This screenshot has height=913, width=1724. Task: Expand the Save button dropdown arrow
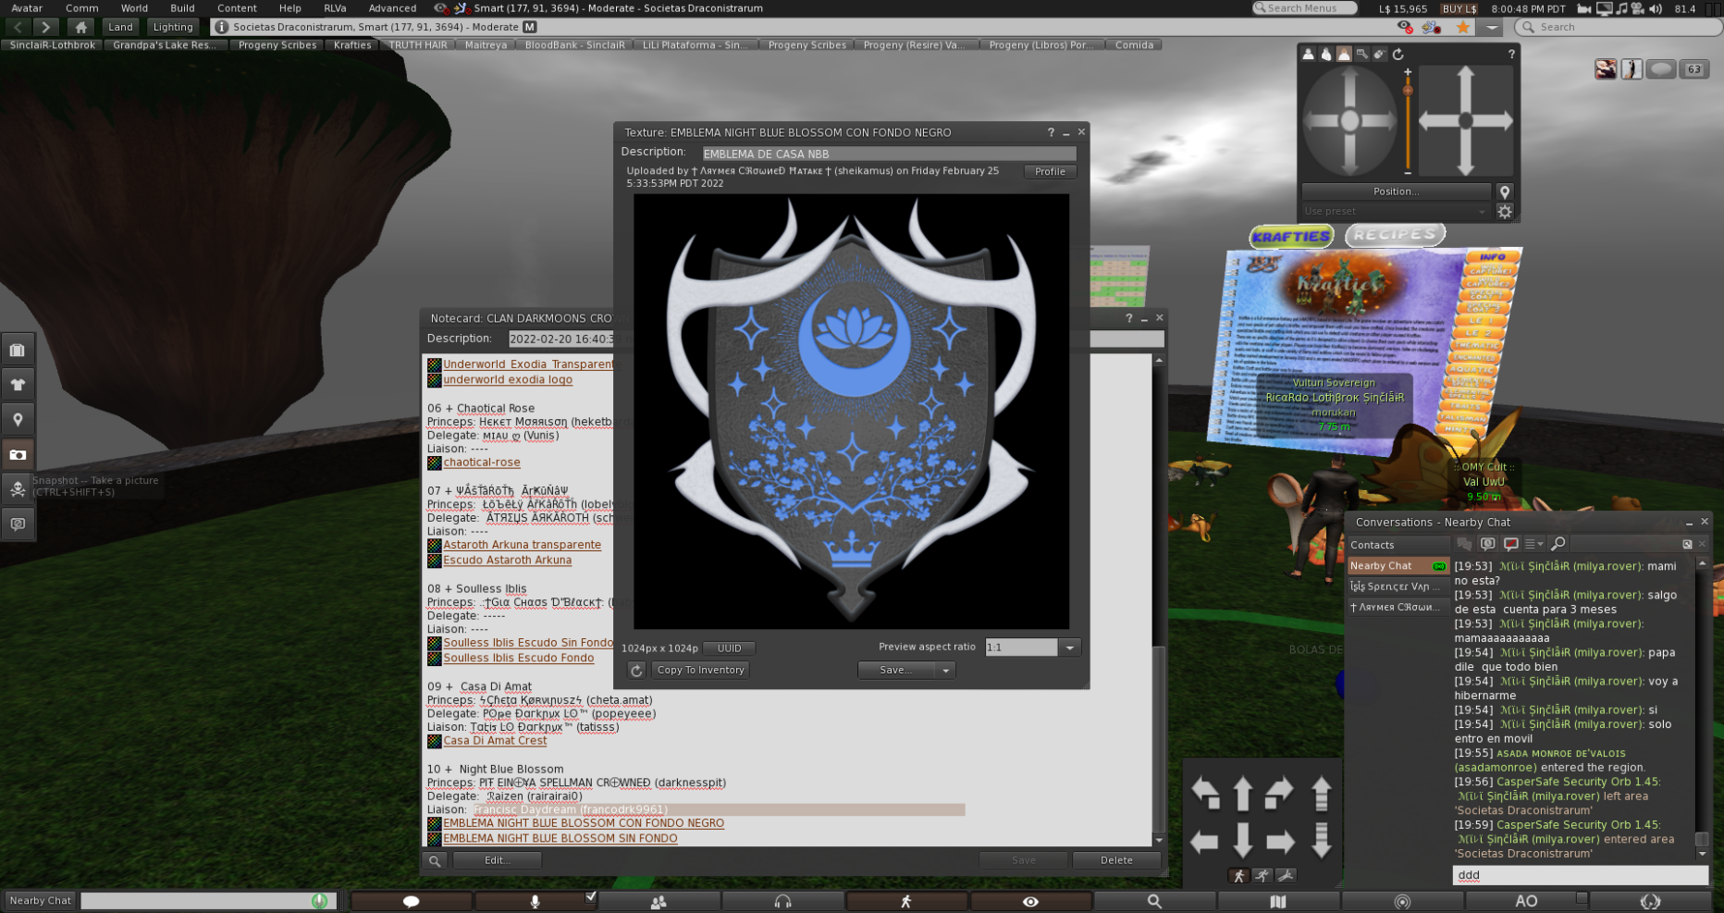point(945,671)
